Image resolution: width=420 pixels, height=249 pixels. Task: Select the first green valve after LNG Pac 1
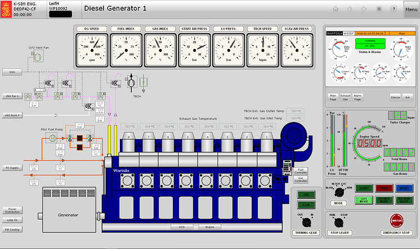[28, 97]
